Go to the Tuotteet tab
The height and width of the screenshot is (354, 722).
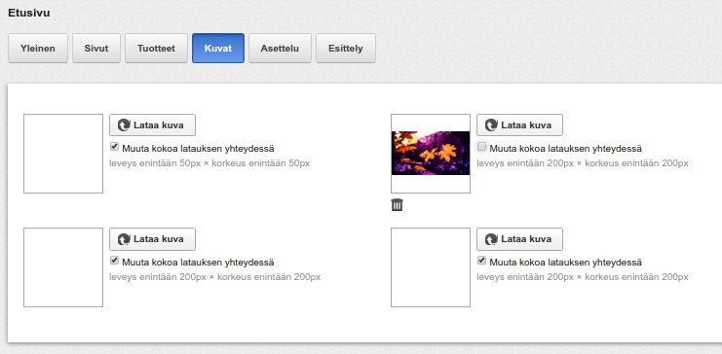click(x=156, y=49)
